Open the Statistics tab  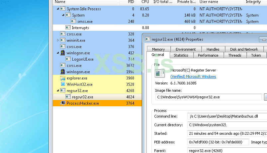pos(181,55)
